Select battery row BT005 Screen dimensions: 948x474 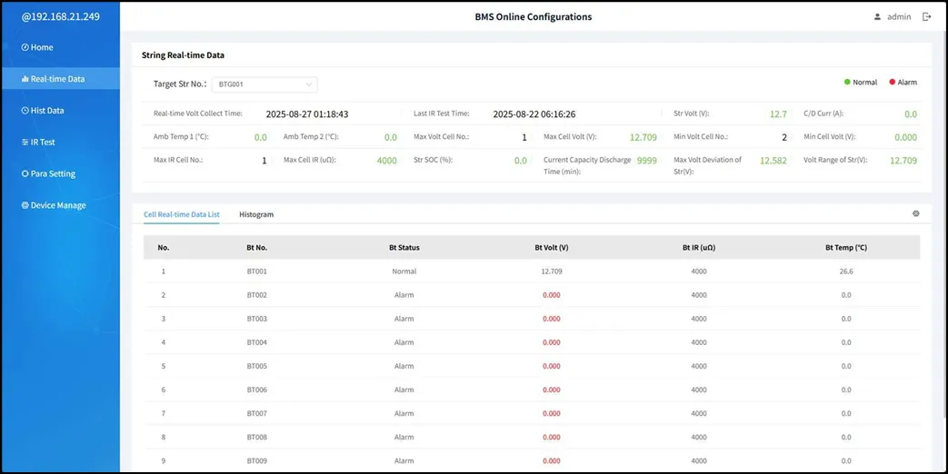(532, 366)
